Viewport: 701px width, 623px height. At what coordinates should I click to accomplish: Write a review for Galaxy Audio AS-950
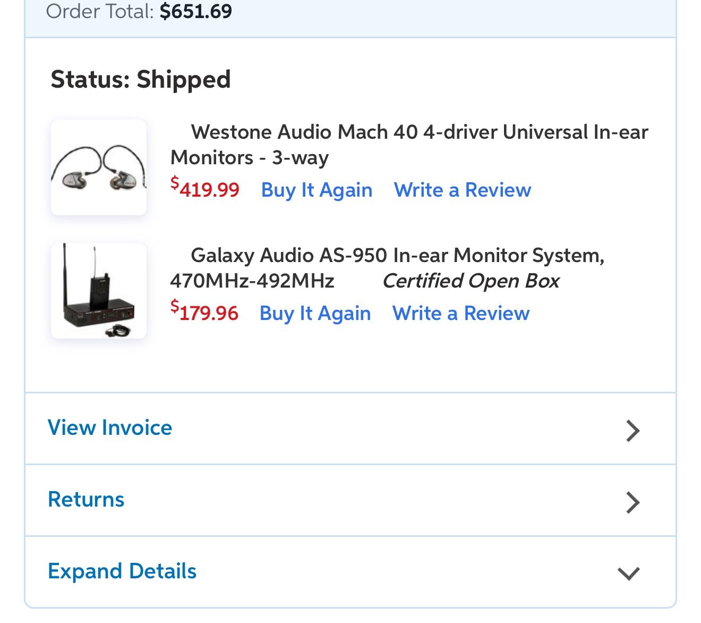pos(460,313)
